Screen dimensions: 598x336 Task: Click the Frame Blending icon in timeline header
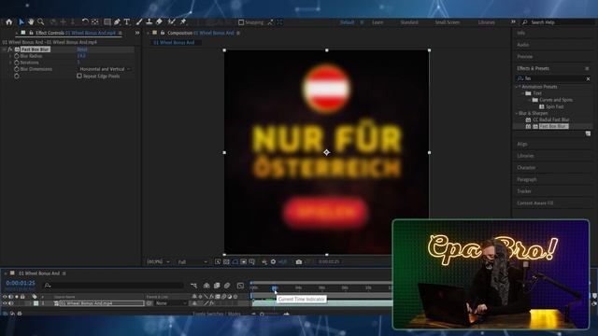click(x=217, y=286)
